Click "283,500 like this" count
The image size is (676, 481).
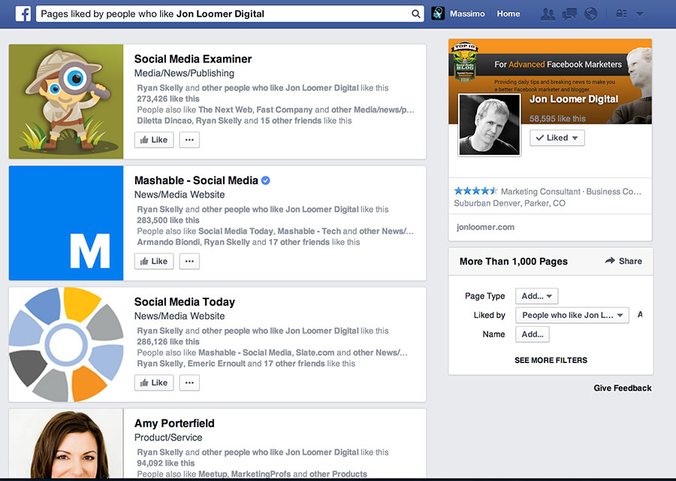pyautogui.click(x=168, y=220)
